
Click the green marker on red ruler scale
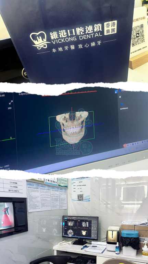(71, 92)
